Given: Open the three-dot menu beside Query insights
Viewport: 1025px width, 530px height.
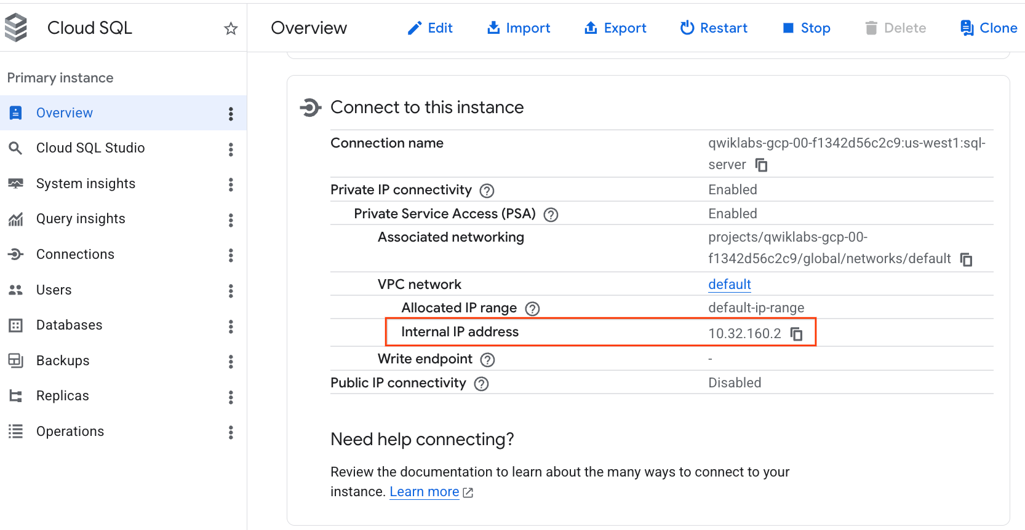Looking at the screenshot, I should point(231,220).
